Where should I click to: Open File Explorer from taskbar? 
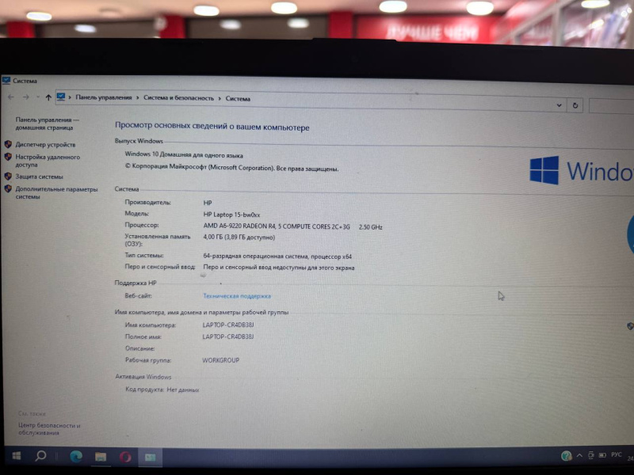(x=101, y=457)
